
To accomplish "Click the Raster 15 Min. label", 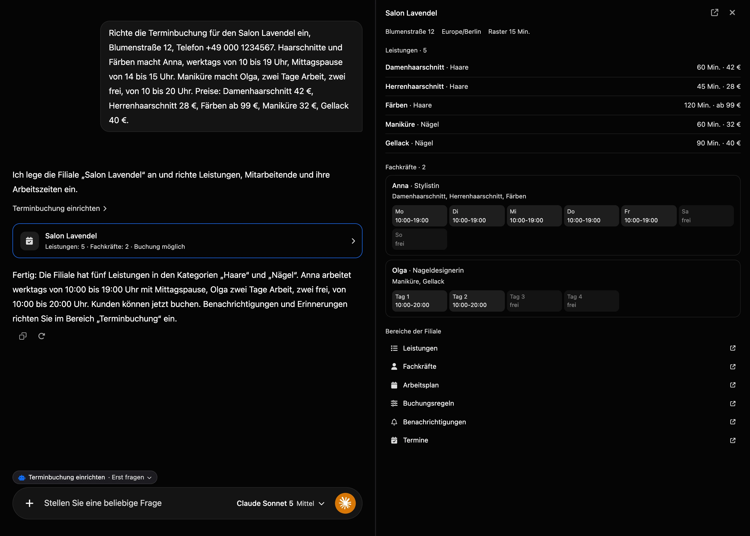I will click(509, 32).
